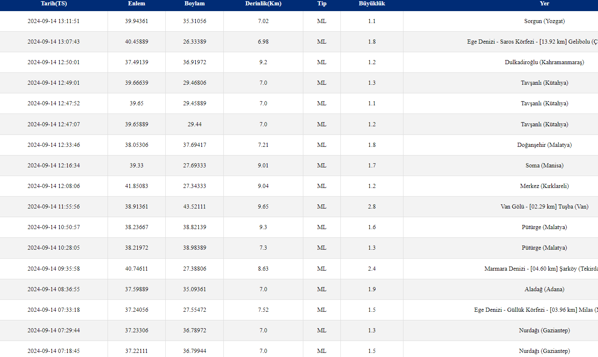This screenshot has width=598, height=357.
Task: Click longitude value 37.69417
Action: click(x=195, y=145)
